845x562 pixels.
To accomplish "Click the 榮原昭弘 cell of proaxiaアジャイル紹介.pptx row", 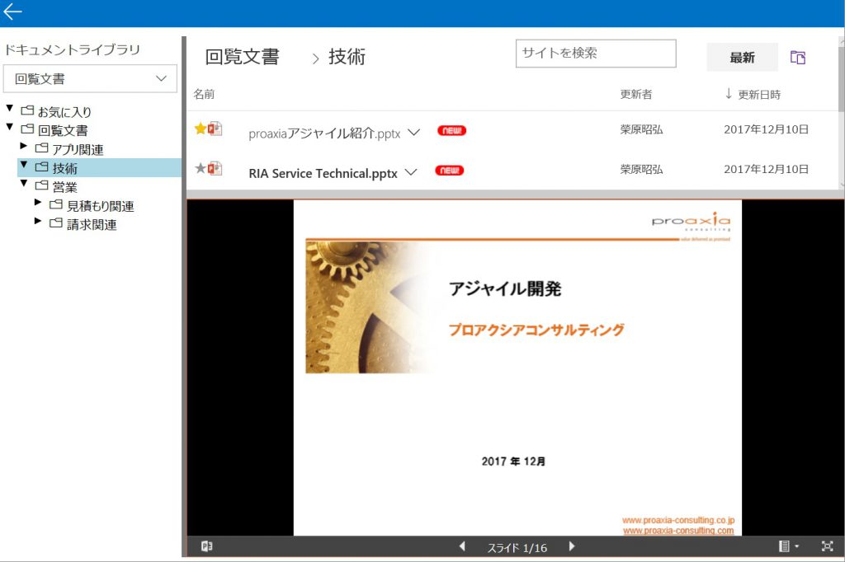I will [x=641, y=129].
